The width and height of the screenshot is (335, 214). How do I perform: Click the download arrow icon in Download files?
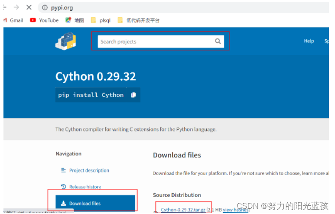point(63,203)
